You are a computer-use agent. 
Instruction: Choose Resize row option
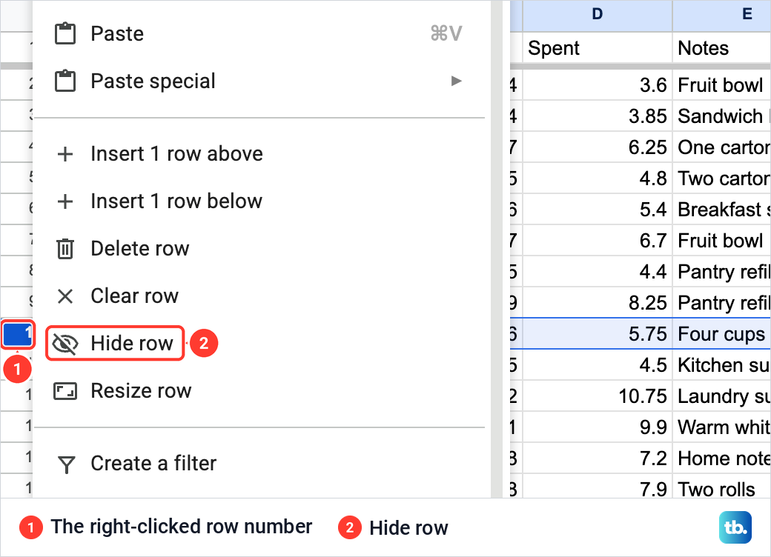tap(262, 391)
